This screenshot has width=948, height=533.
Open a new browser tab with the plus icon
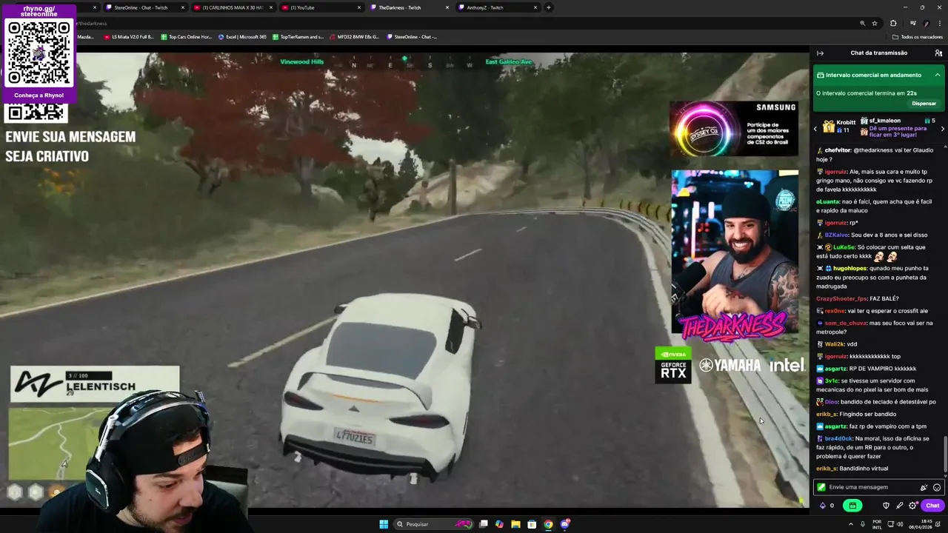coord(548,7)
